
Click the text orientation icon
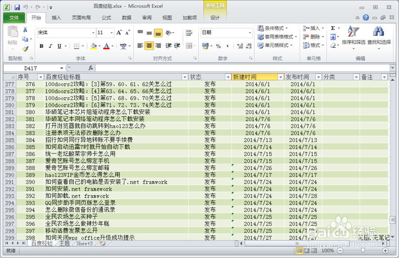(x=168, y=33)
